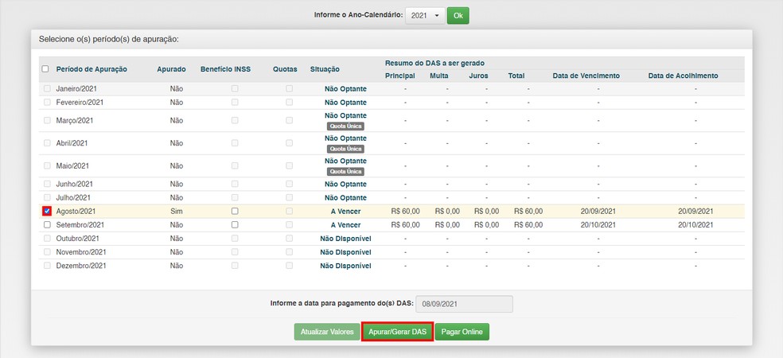The height and width of the screenshot is (358, 783).
Task: Click the Apurar/Gerar DAS button
Action: [x=397, y=332]
